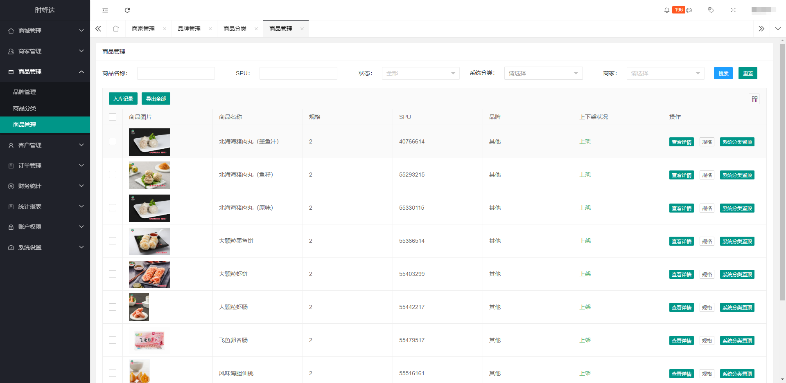Close the 商家管理 tab
This screenshot has width=786, height=383.
(165, 29)
